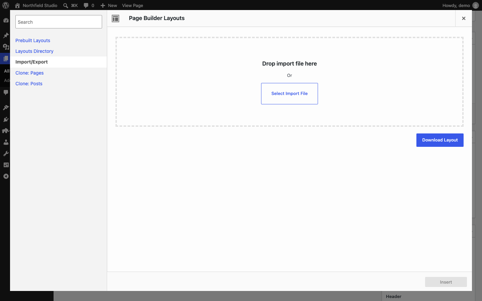The height and width of the screenshot is (301, 482).
Task: Open Plugins plug icon
Action: (x=6, y=119)
